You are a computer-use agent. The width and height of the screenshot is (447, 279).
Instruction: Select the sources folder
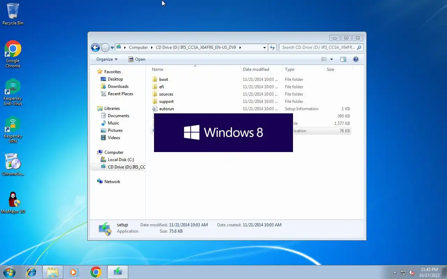[x=166, y=94]
